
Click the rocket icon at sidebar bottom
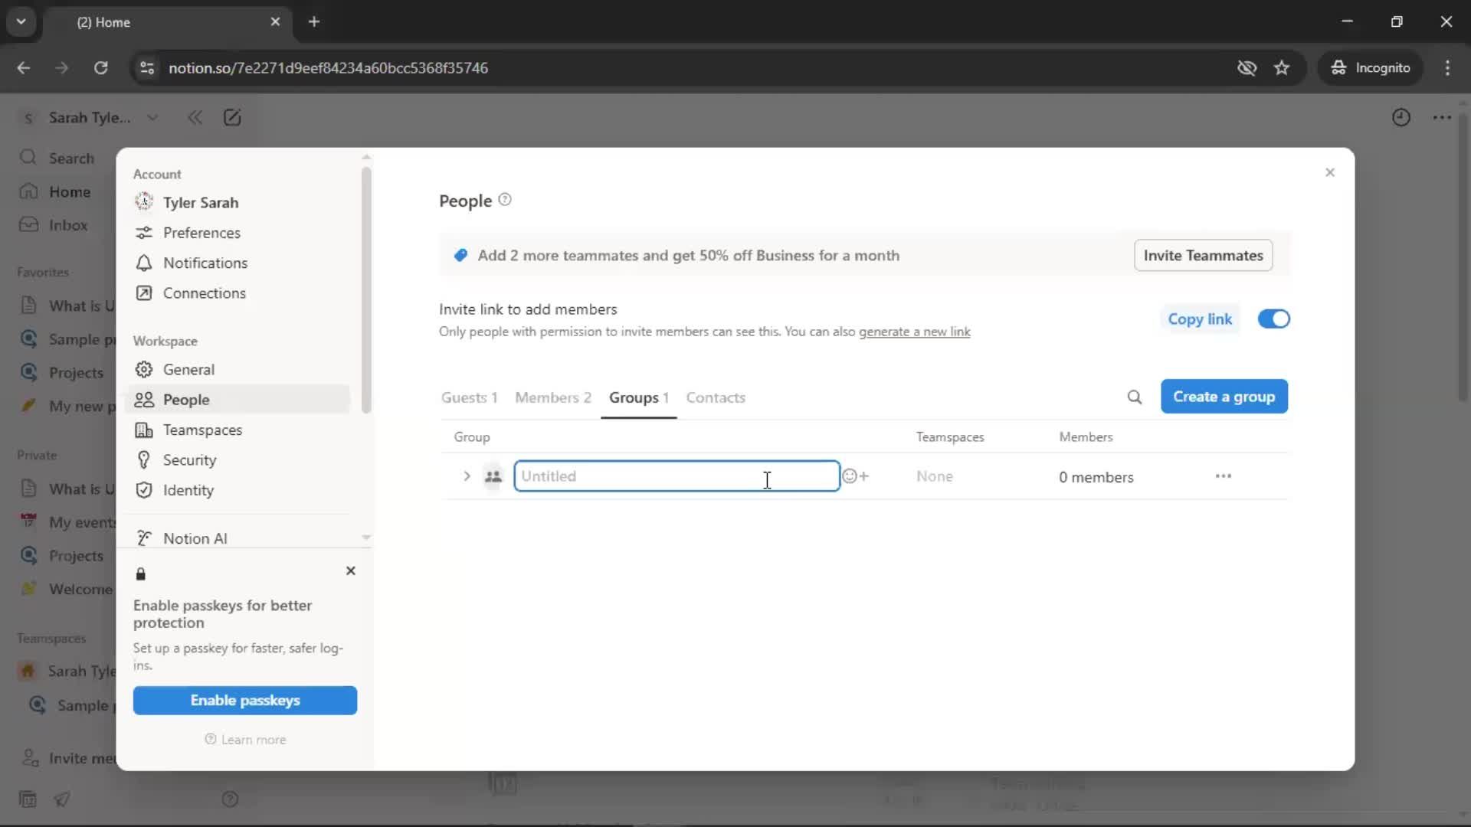click(x=62, y=799)
